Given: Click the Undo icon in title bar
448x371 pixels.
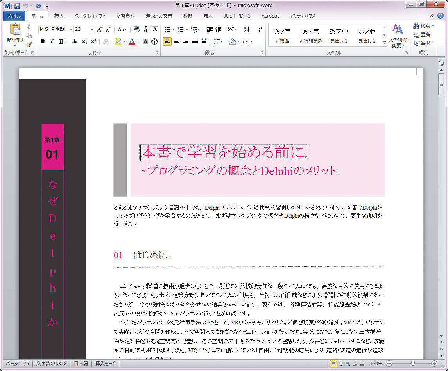Looking at the screenshot, I should point(26,5).
